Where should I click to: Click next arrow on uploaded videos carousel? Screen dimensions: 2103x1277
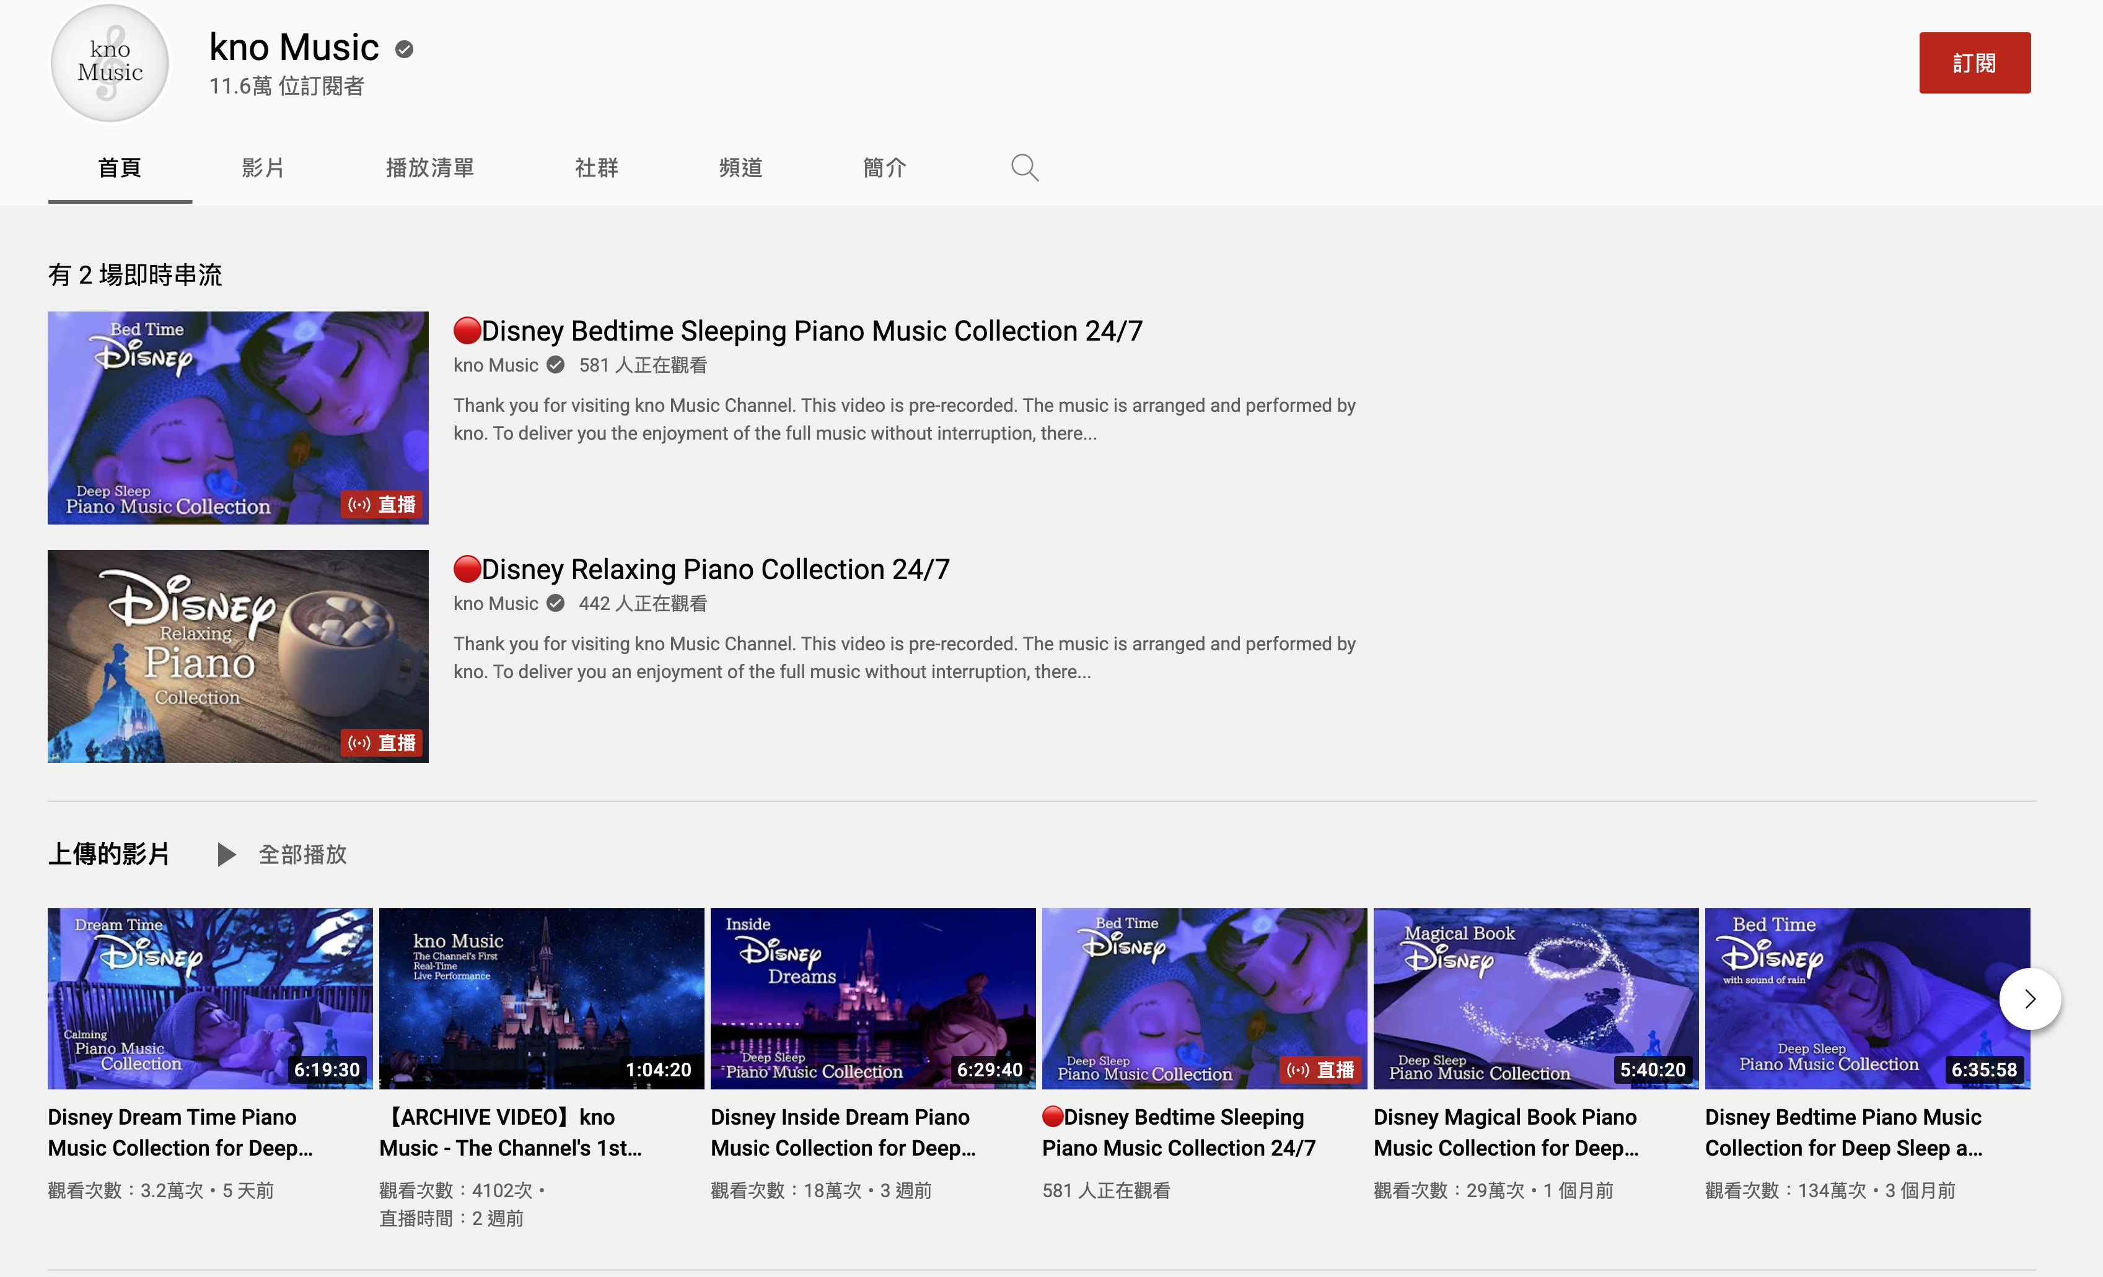click(2030, 998)
